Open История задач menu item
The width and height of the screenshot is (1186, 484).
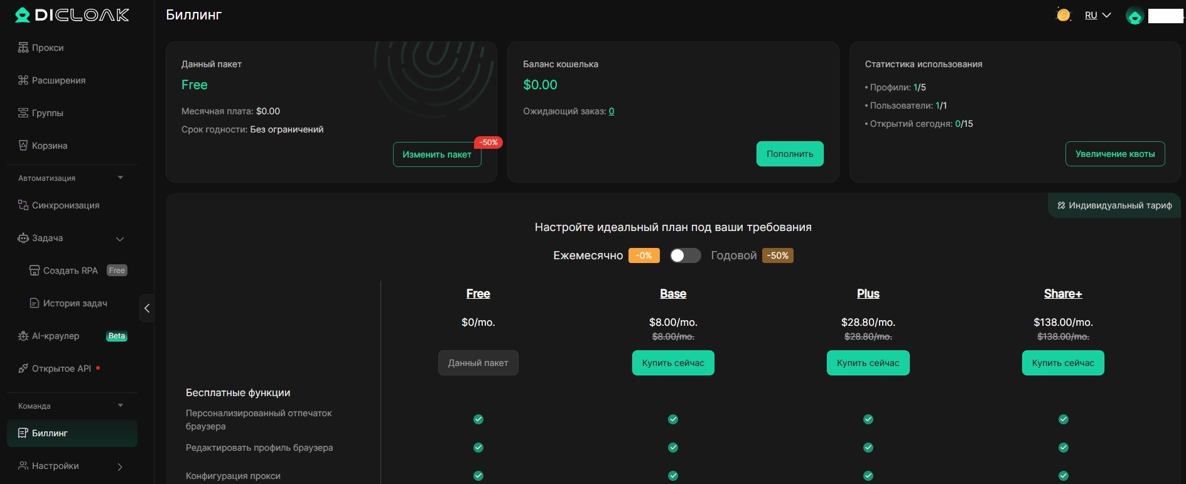point(75,303)
